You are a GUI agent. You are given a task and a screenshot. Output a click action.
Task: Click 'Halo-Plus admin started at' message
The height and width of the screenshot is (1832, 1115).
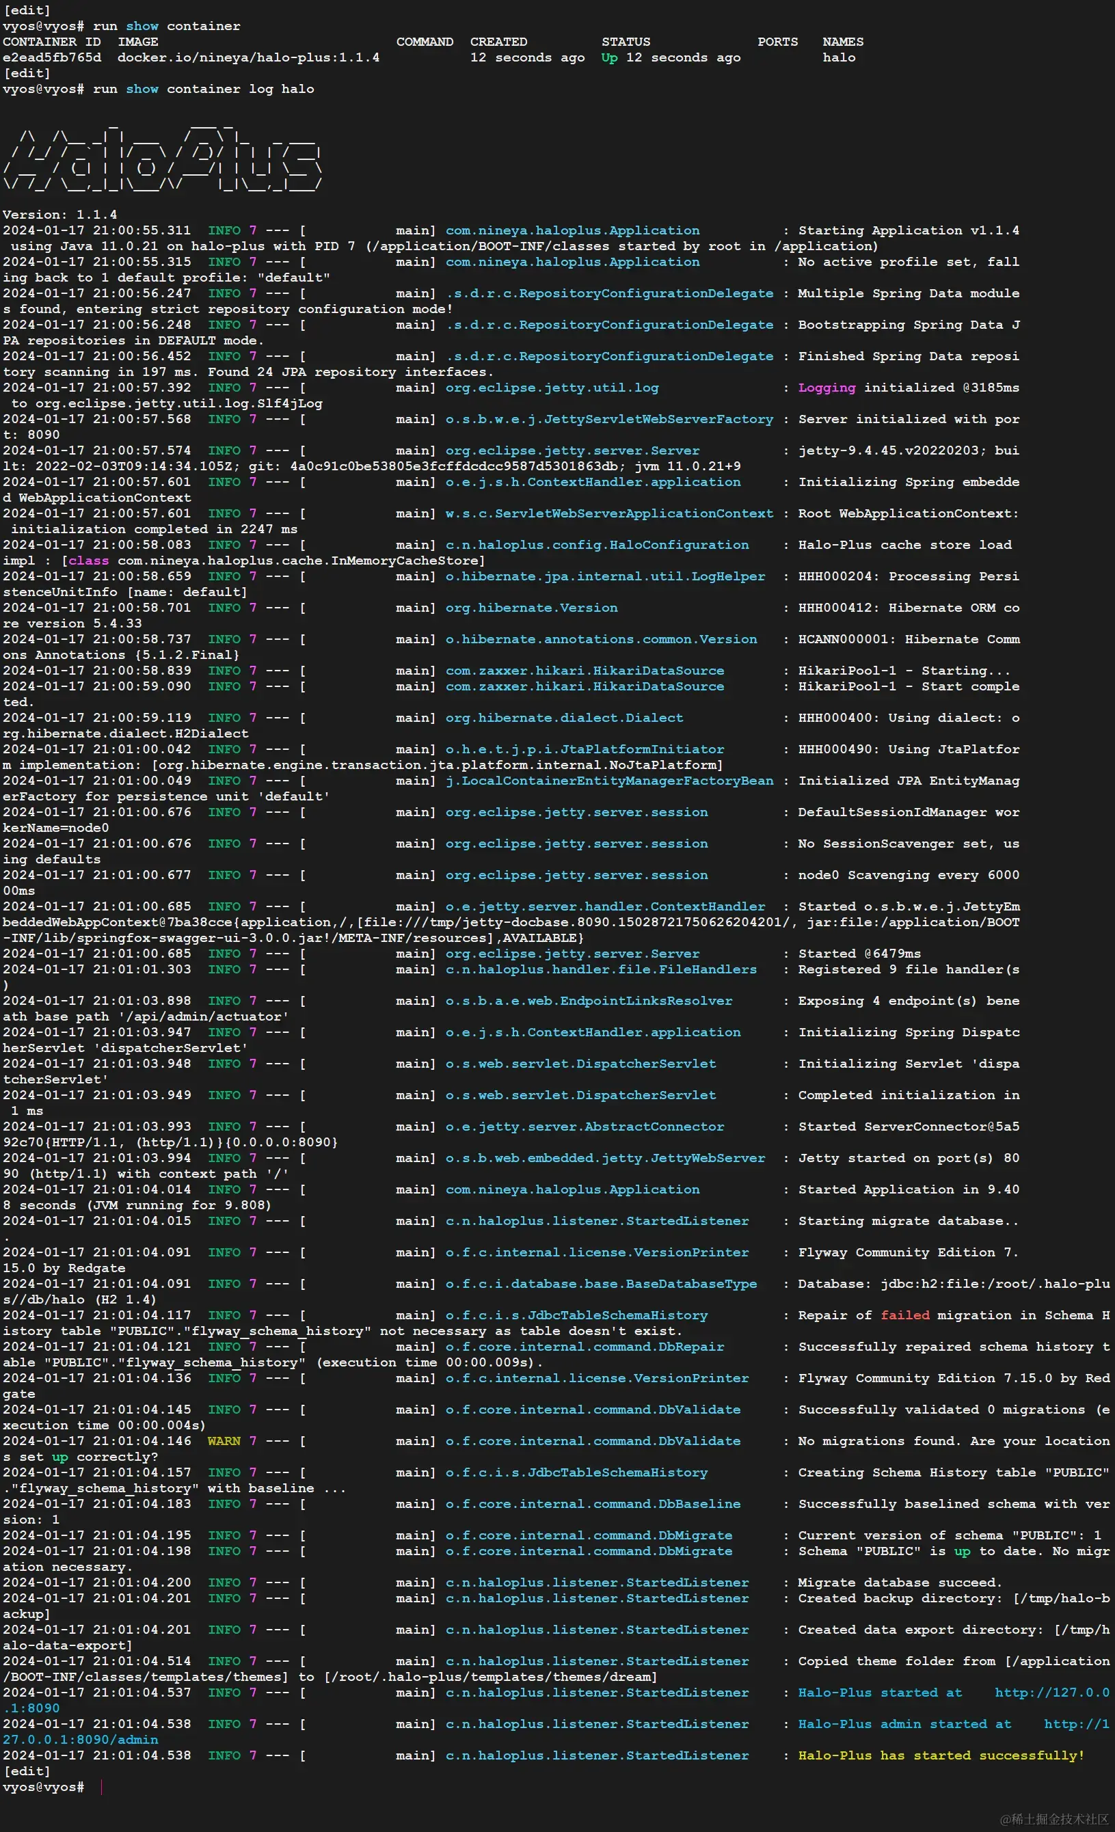pyautogui.click(x=904, y=1723)
